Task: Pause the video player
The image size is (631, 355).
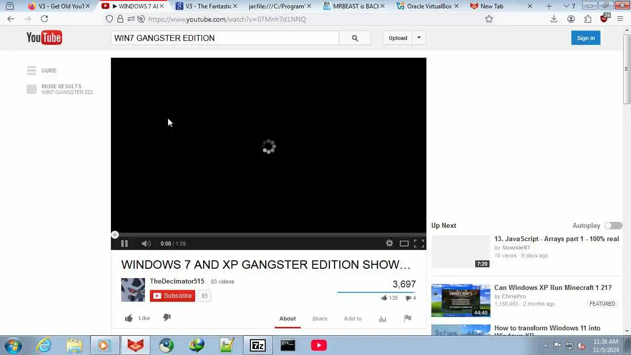Action: (x=124, y=244)
